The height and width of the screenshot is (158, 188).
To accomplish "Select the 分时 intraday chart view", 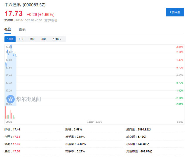I will click(10, 39).
